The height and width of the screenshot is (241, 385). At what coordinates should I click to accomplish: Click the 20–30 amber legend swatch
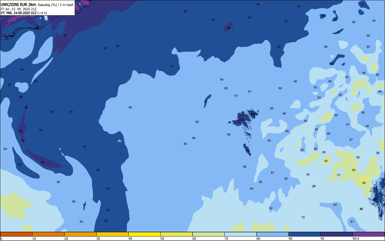pos(80,234)
